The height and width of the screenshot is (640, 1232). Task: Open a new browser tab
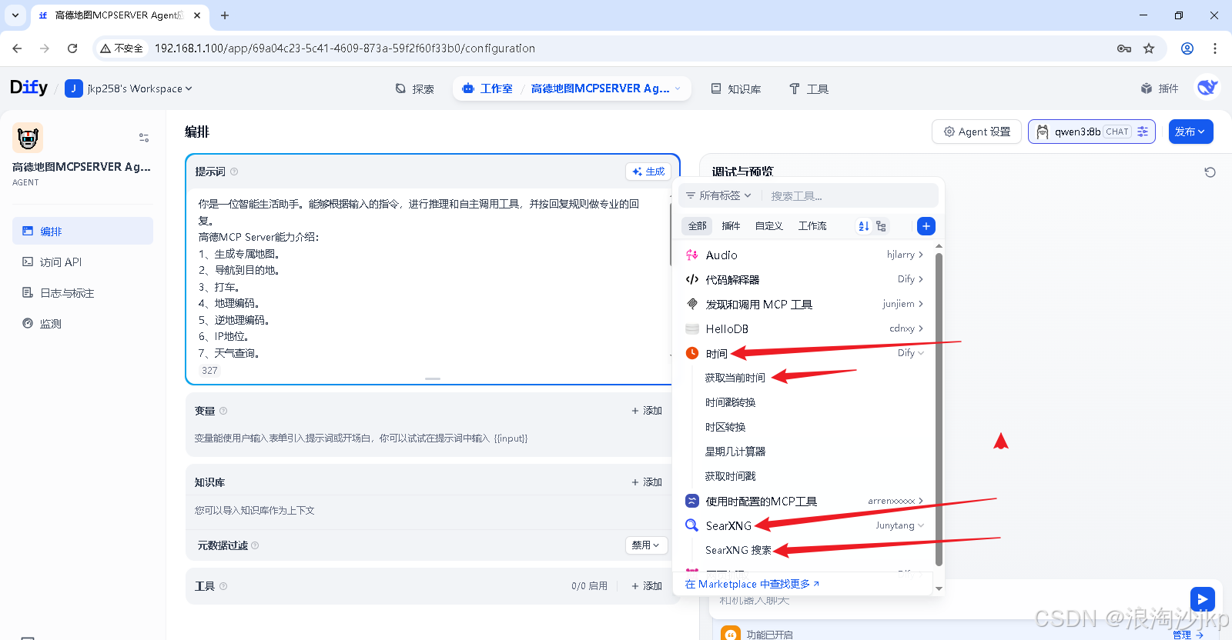225,15
